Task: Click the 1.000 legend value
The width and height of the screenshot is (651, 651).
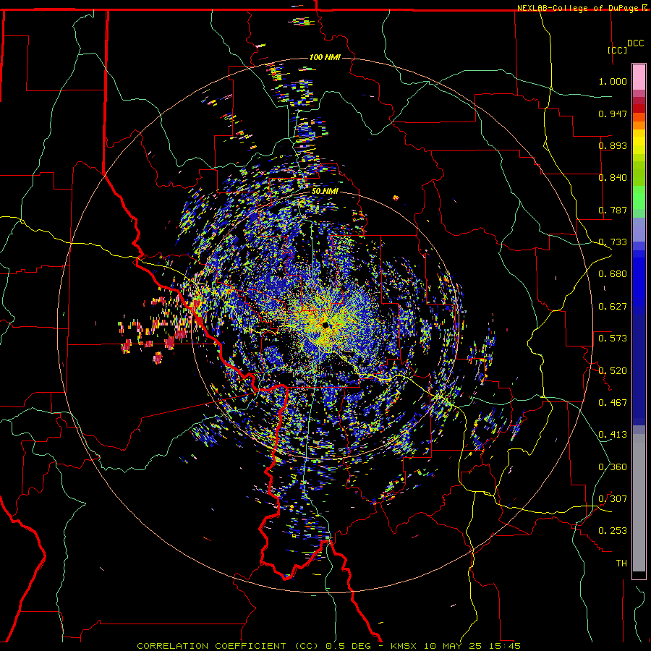Action: click(x=613, y=81)
